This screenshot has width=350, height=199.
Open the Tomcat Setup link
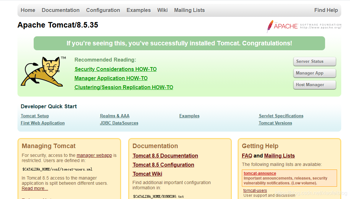35,116
